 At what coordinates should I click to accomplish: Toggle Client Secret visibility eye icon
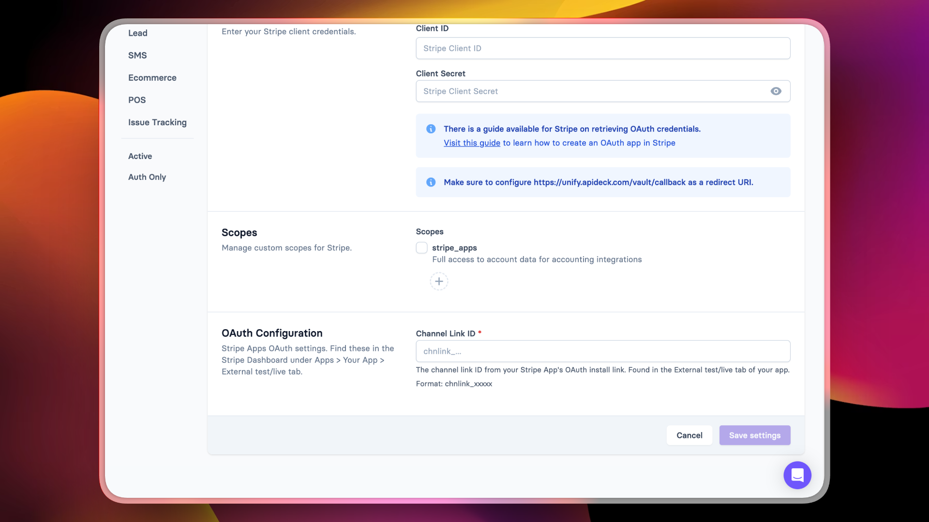tap(776, 91)
